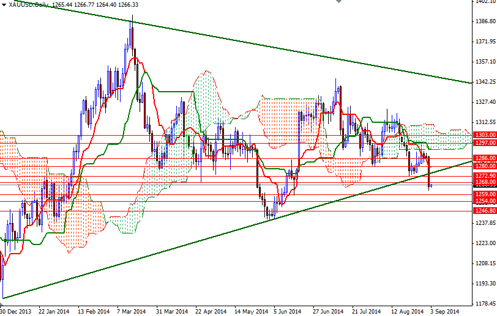Click the 5 Jun 2014 date label
The height and width of the screenshot is (316, 497).
(288, 310)
